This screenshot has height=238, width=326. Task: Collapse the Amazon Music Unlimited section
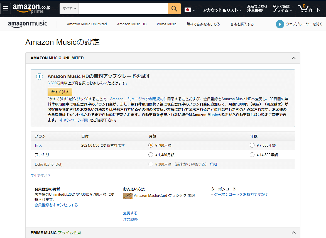point(293,58)
